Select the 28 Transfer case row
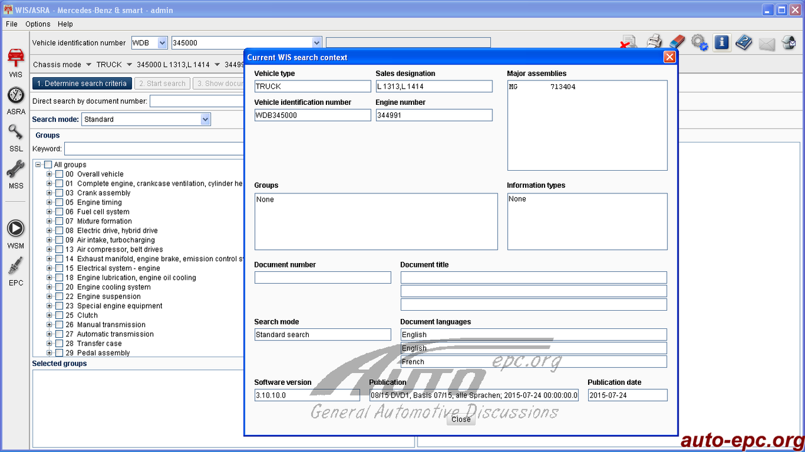This screenshot has height=452, width=805. pos(94,343)
